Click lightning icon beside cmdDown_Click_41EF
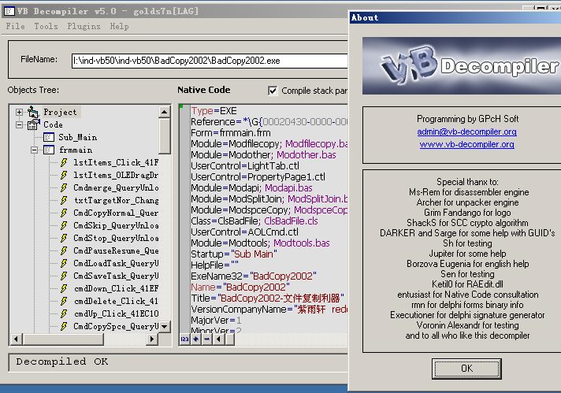The image size is (561, 393). tap(64, 288)
